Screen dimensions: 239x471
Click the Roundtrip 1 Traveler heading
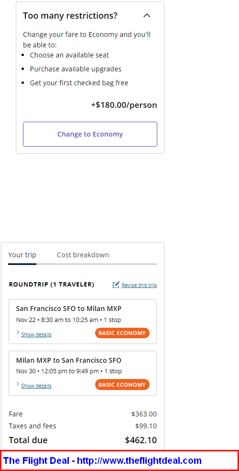(x=52, y=285)
